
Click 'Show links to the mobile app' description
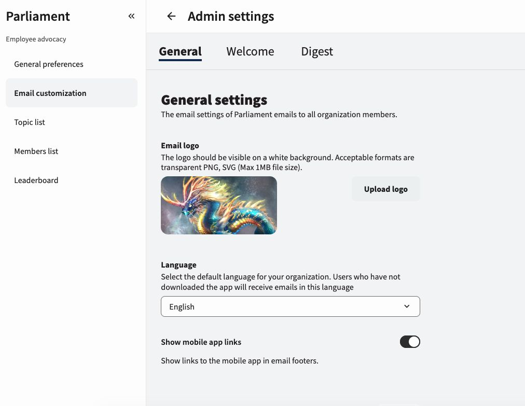click(x=239, y=361)
